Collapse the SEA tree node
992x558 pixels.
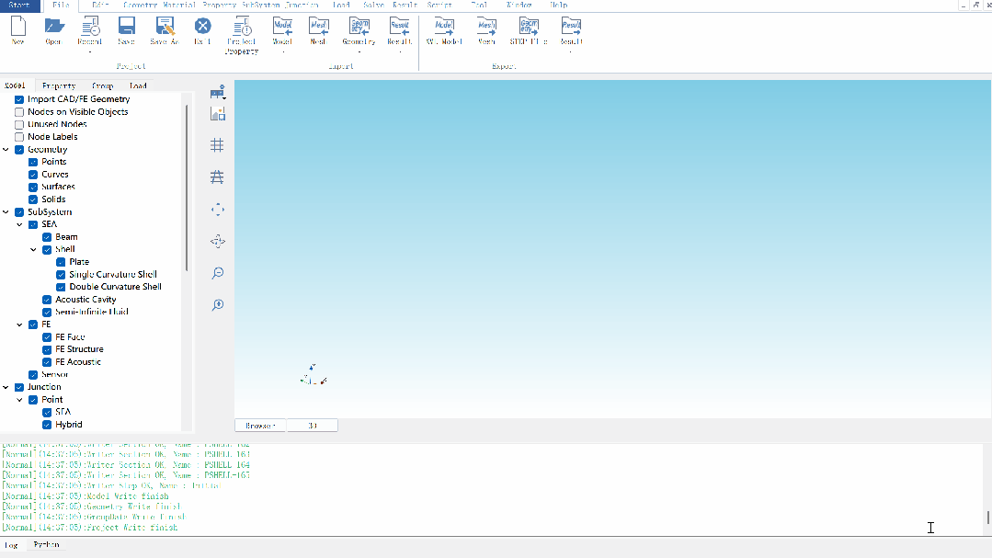tap(19, 224)
